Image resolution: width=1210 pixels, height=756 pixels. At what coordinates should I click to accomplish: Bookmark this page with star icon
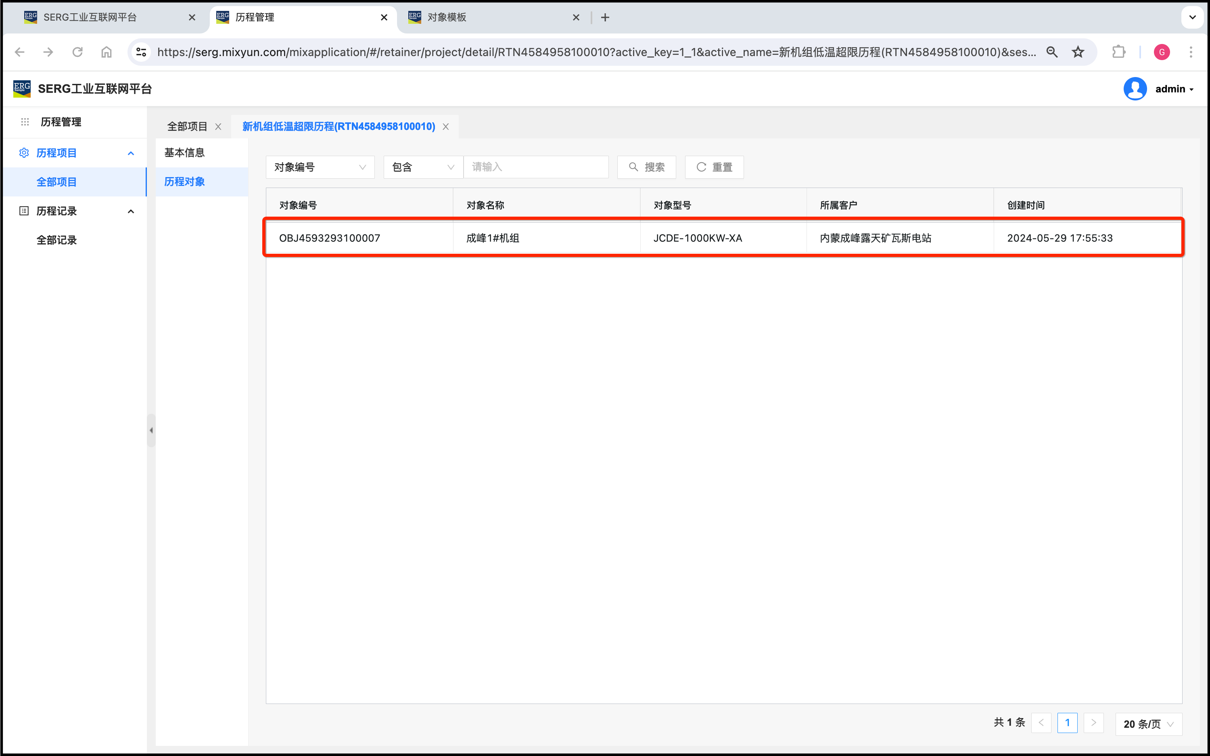tap(1078, 52)
